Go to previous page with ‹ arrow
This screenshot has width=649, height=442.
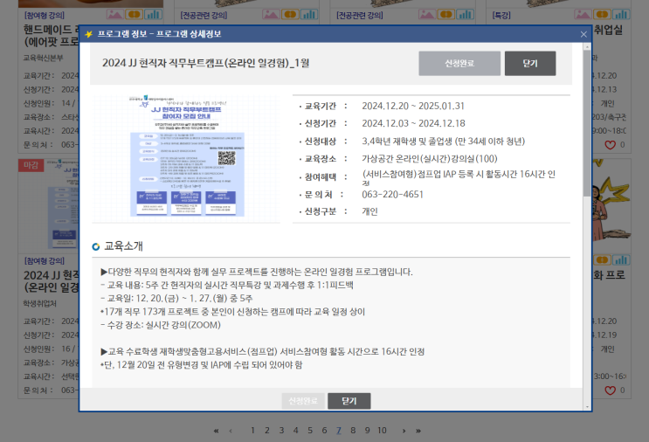pos(231,431)
